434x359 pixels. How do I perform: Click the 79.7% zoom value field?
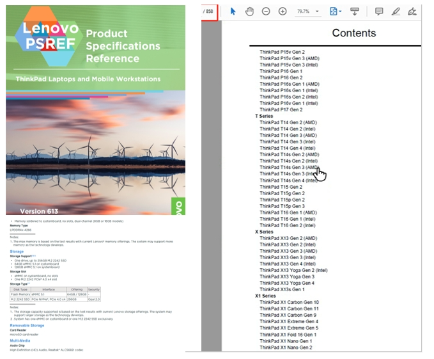coord(303,12)
